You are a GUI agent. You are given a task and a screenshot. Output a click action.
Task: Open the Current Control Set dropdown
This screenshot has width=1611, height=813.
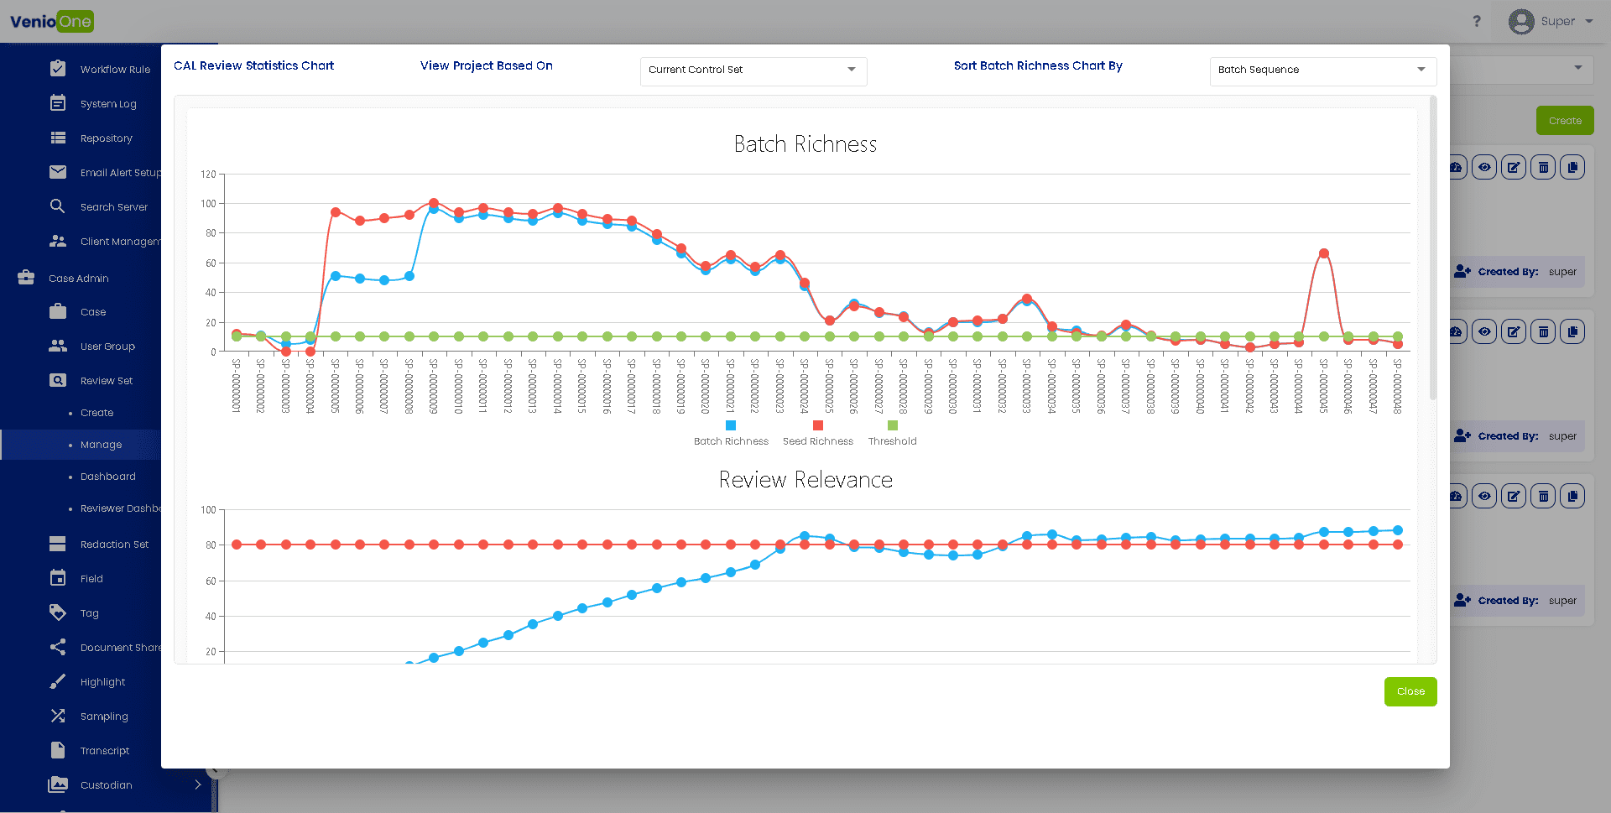pos(753,70)
